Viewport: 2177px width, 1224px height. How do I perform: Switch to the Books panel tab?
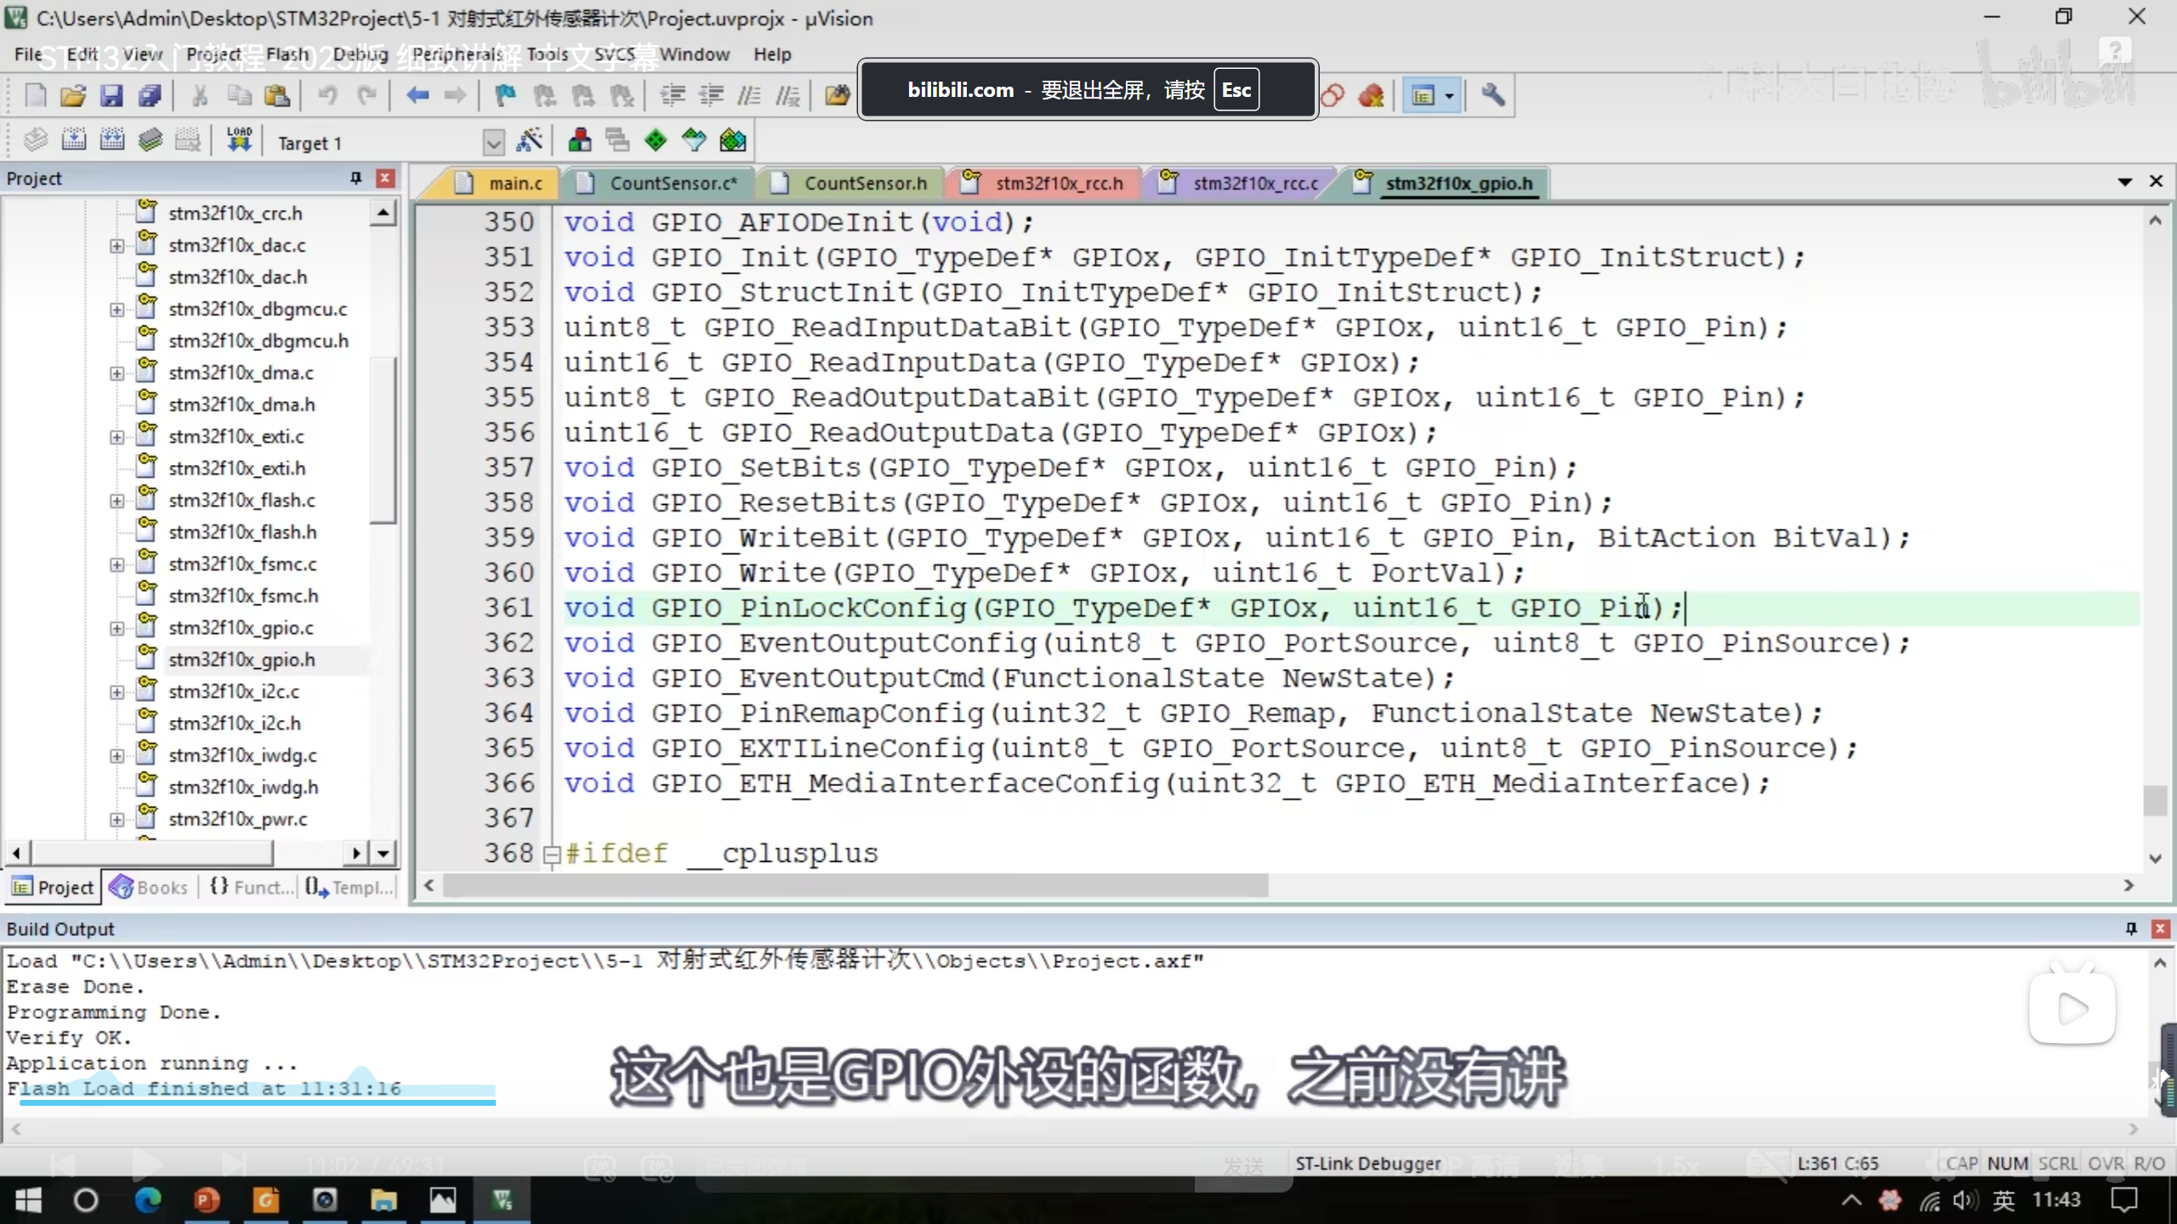(150, 887)
